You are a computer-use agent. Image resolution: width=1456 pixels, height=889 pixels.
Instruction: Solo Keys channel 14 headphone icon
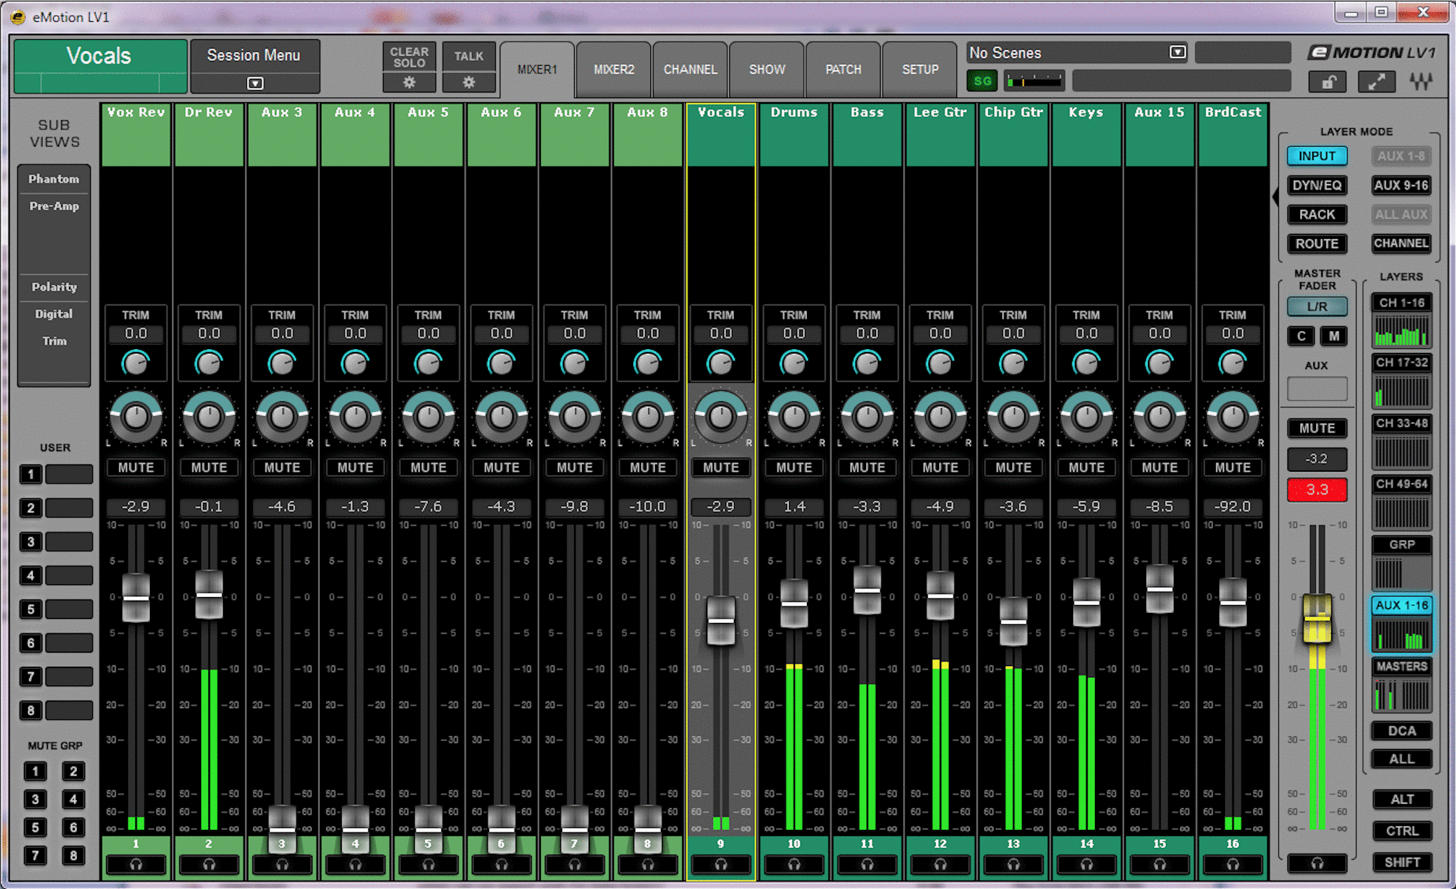(x=1086, y=864)
